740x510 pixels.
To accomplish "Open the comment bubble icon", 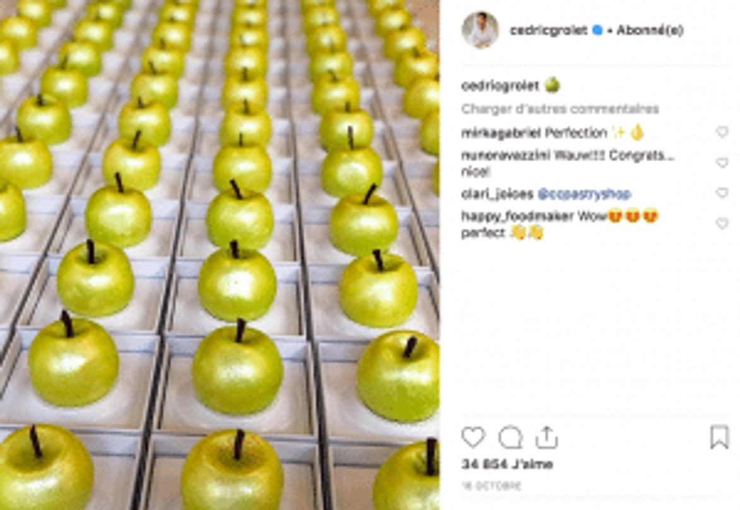I will coord(510,438).
